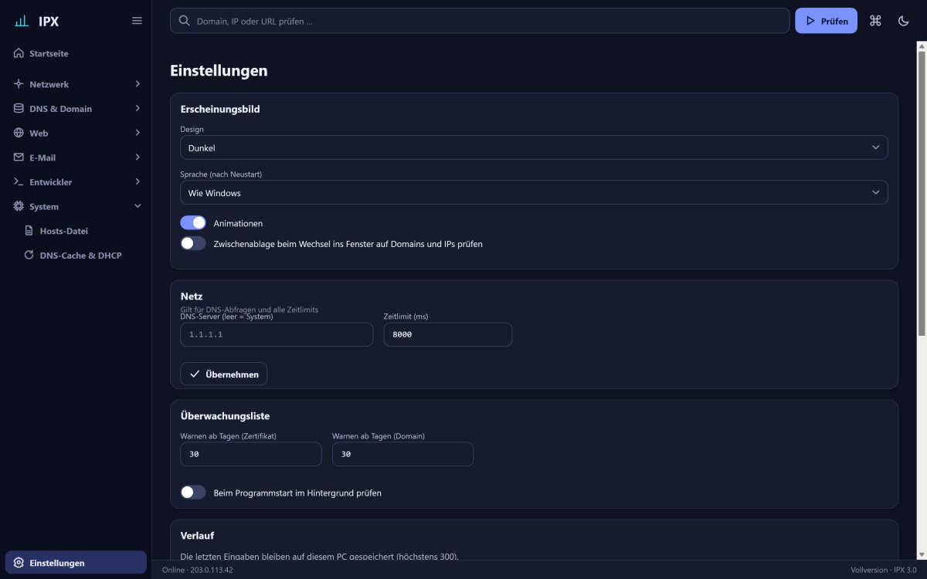This screenshot has width=927, height=579.
Task: Click the Übernehmen button
Action: click(x=224, y=374)
